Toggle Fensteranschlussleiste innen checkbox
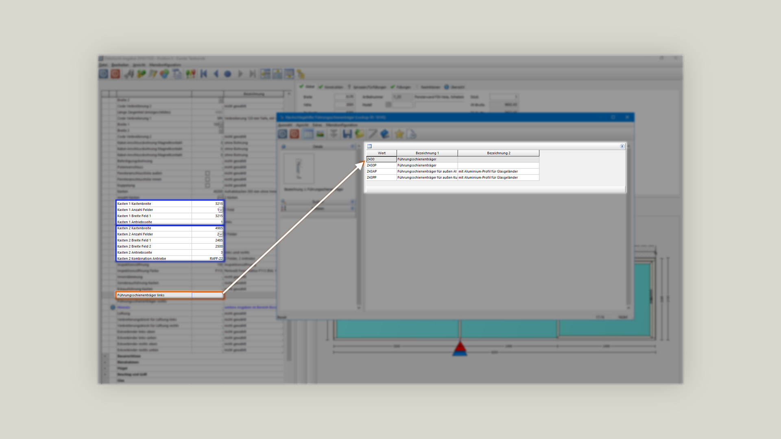Screen dimensions: 781x439 [x=207, y=179]
